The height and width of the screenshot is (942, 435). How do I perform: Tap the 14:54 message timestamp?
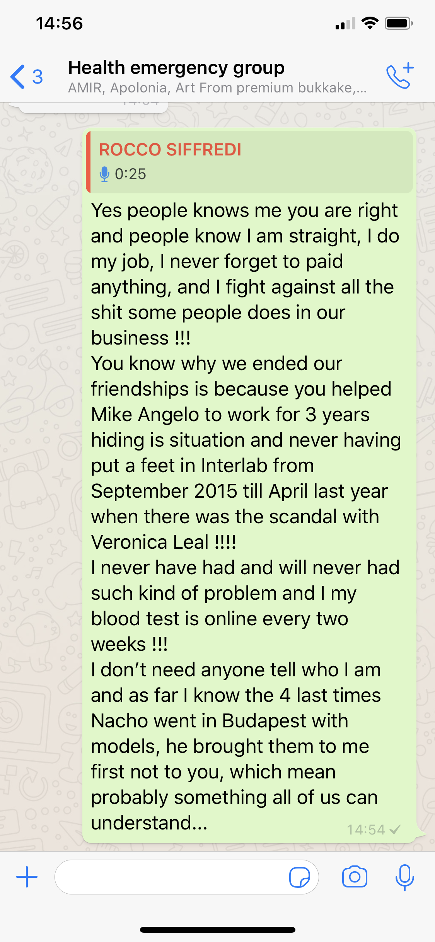[366, 829]
